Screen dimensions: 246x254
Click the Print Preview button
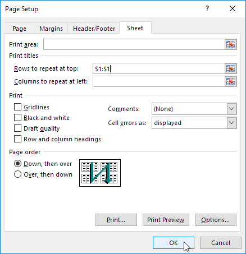click(166, 220)
